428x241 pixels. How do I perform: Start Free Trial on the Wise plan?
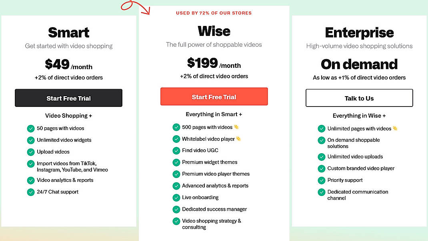[214, 96]
